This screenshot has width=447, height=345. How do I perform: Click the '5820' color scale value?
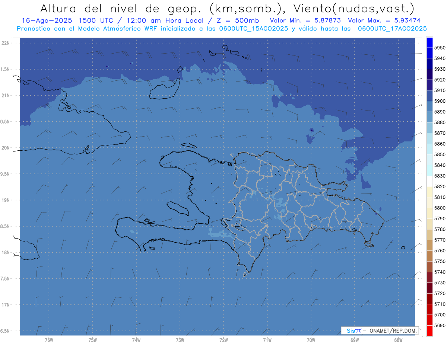(440, 186)
